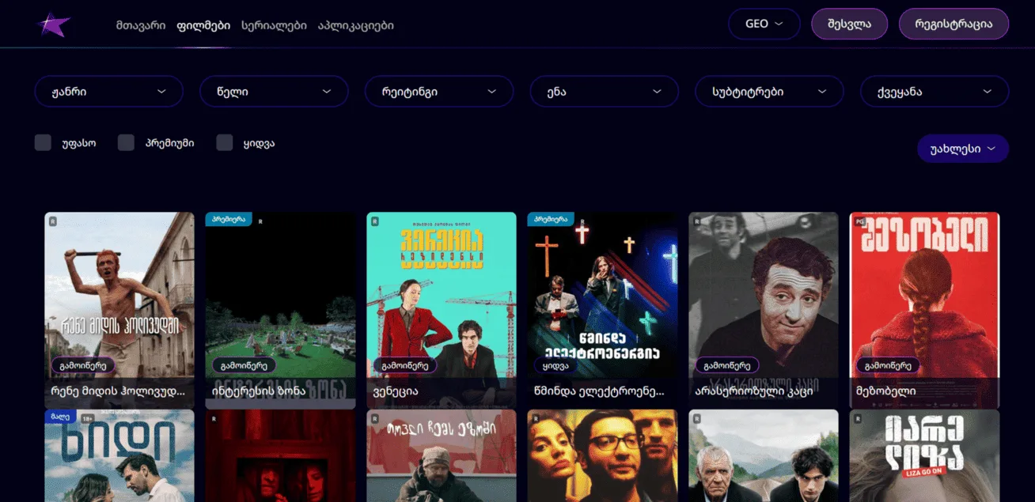Click გამოიწერე on ინტერესის ზონა card

pos(245,365)
